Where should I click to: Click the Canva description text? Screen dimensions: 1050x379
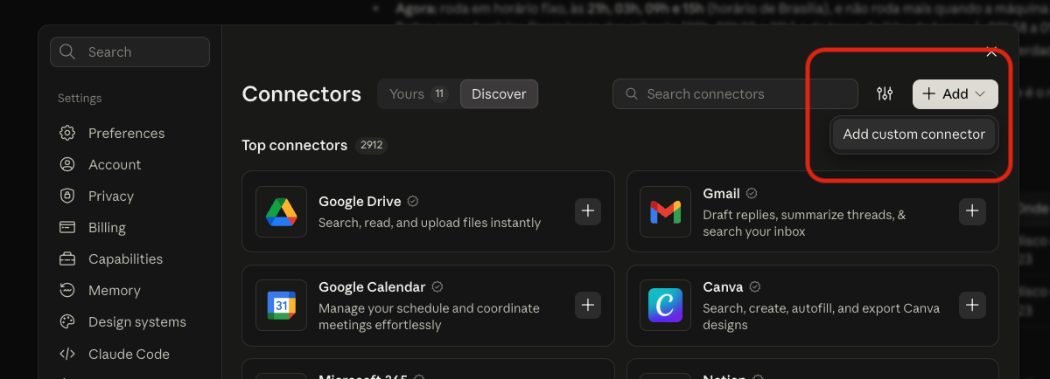click(822, 317)
